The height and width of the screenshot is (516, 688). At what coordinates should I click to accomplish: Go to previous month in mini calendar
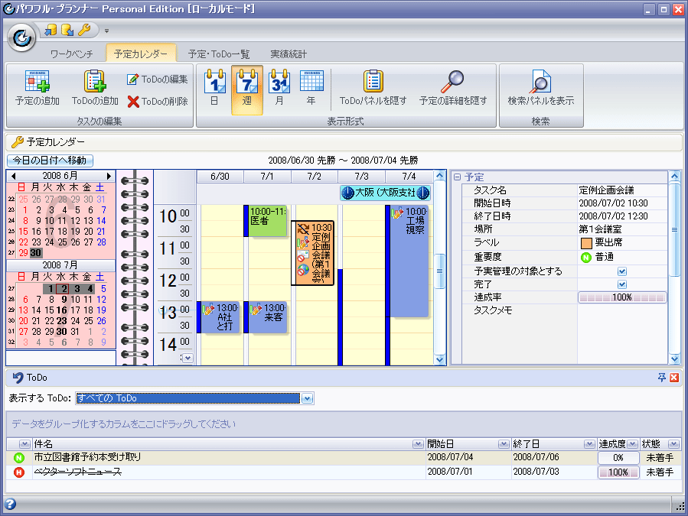coord(14,176)
